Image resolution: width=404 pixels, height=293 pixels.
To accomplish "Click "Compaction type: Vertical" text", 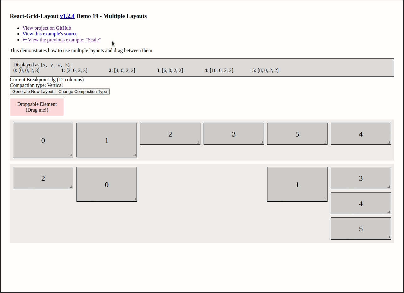I will coord(36,85).
